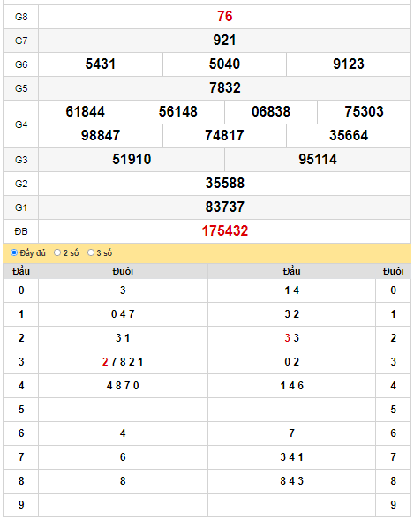Click G3 number 51910
Screen dimensions: 414x520
132,160
